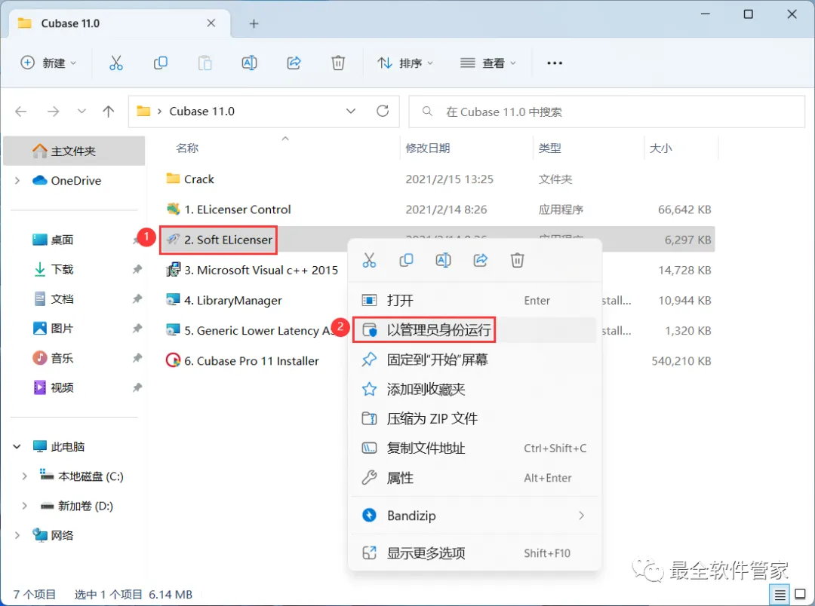The width and height of the screenshot is (815, 606).
Task: Click the Copy icon in the toolbar
Action: pos(160,63)
